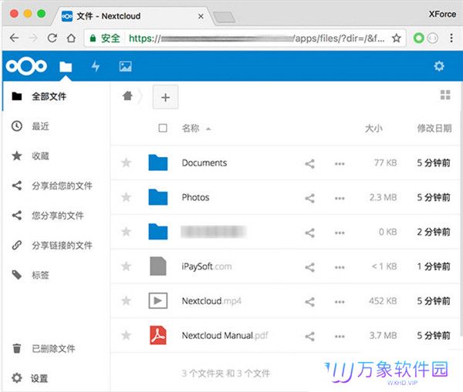
Task: Tick the select all files checkbox
Action: click(x=163, y=128)
